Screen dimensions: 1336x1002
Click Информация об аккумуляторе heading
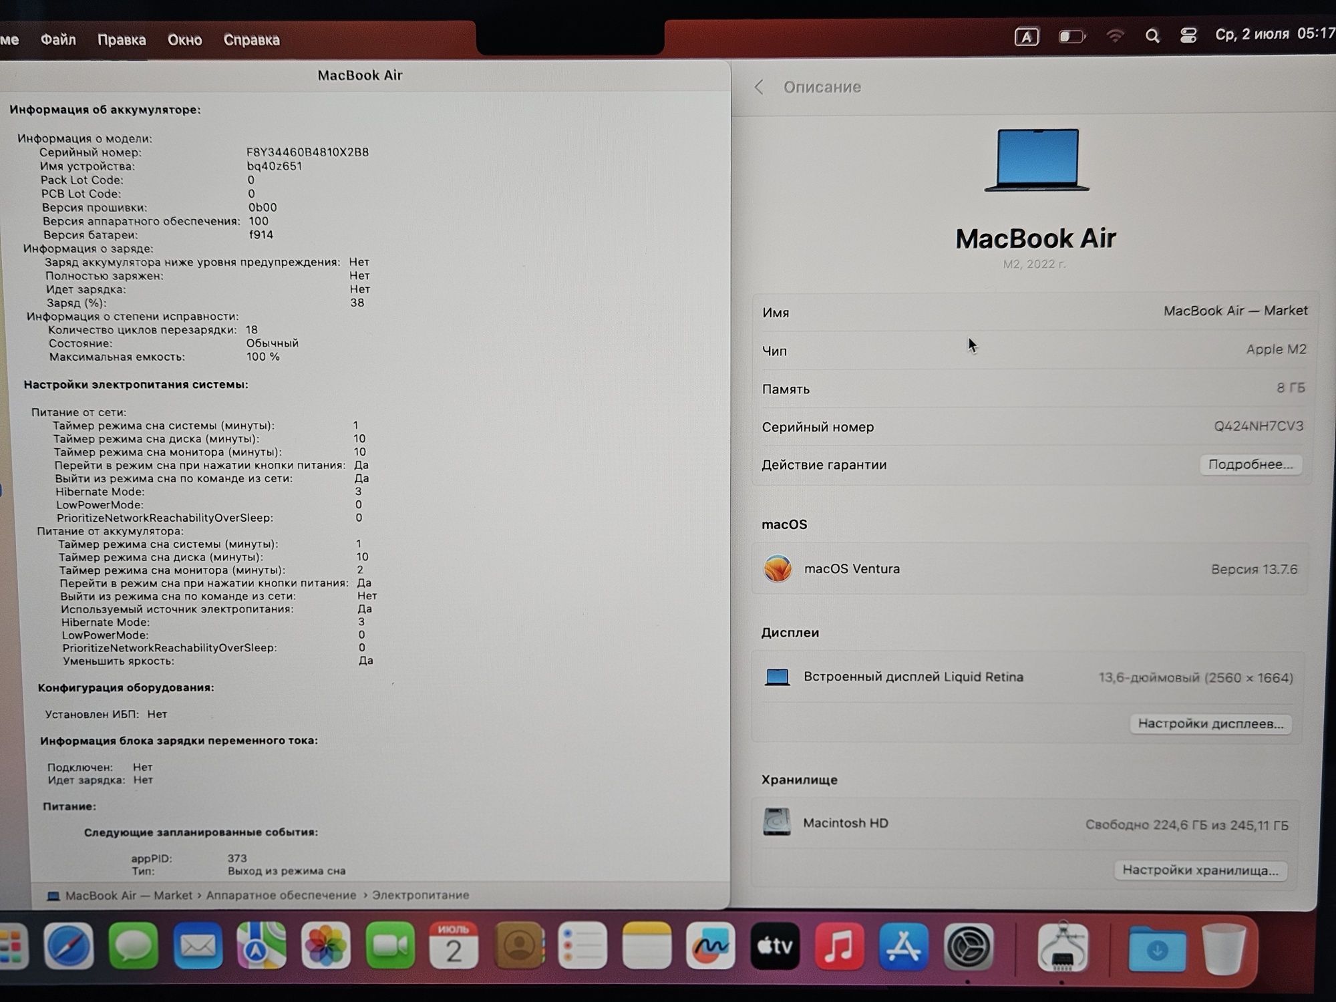coord(105,110)
